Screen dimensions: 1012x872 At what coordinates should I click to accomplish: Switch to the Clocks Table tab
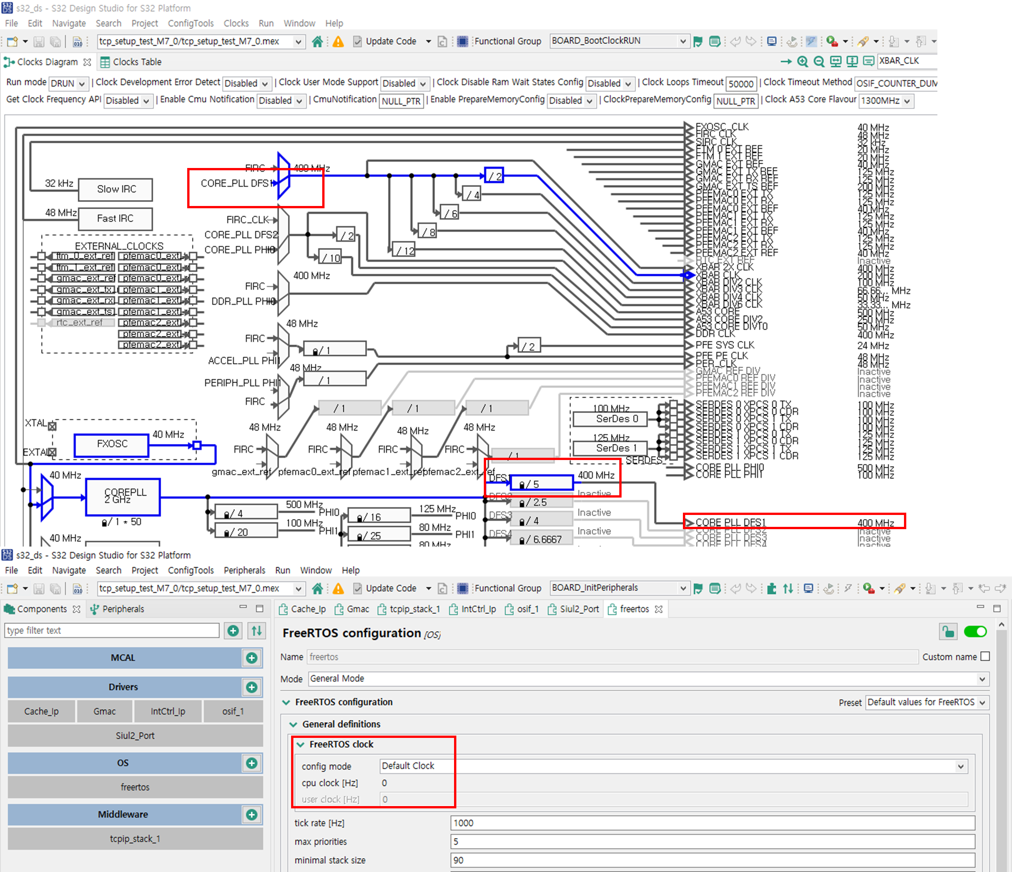point(131,62)
